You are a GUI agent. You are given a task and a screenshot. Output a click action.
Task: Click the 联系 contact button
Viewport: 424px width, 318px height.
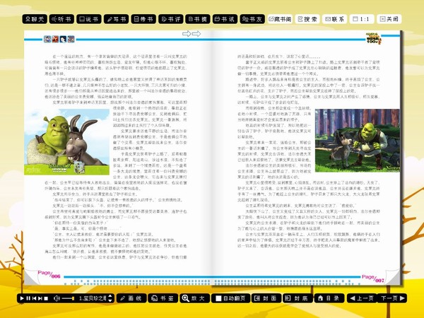(334, 19)
